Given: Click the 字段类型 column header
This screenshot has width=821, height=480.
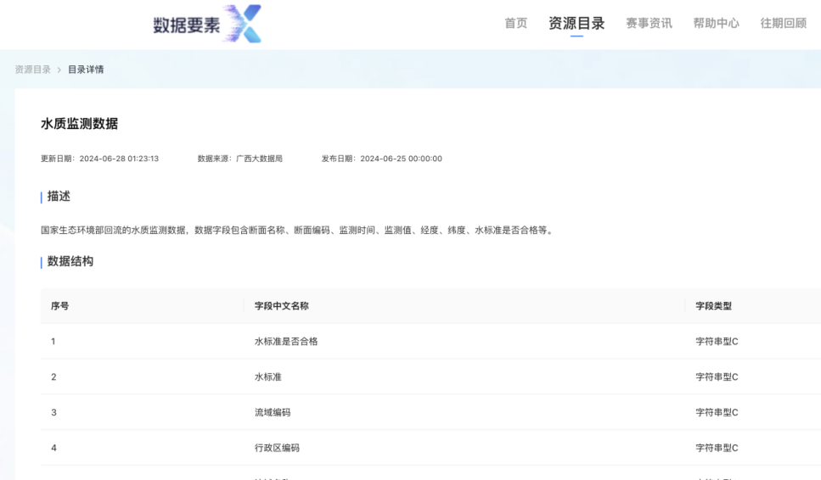Looking at the screenshot, I should click(714, 306).
